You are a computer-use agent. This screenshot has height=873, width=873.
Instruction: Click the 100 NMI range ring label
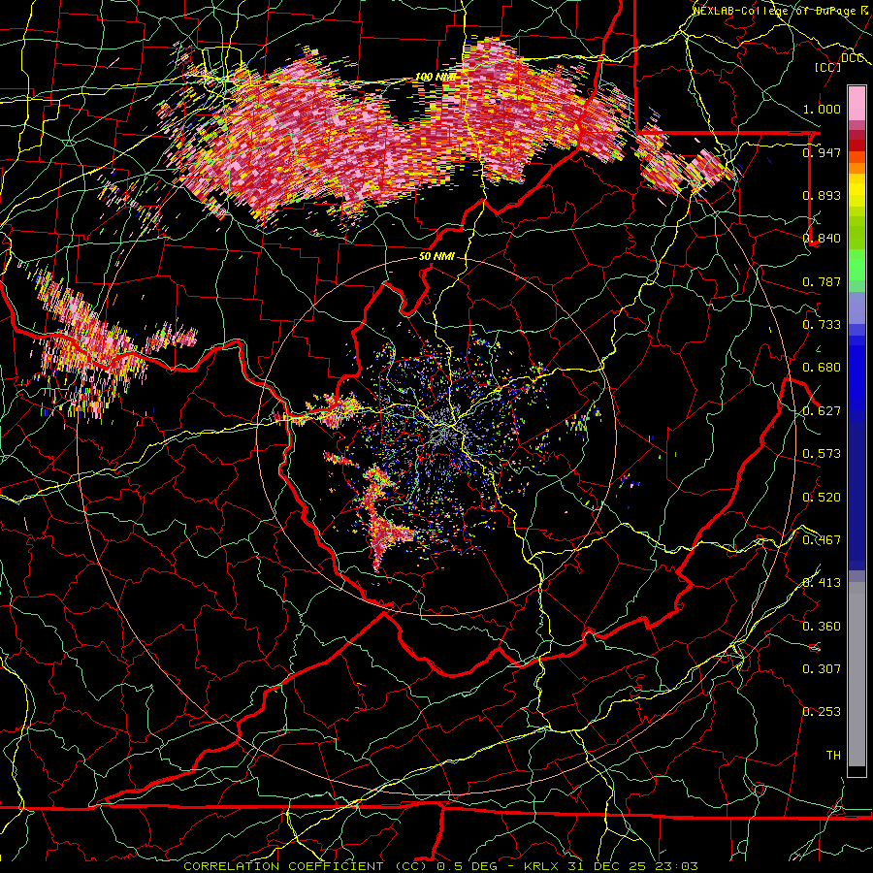(x=436, y=77)
